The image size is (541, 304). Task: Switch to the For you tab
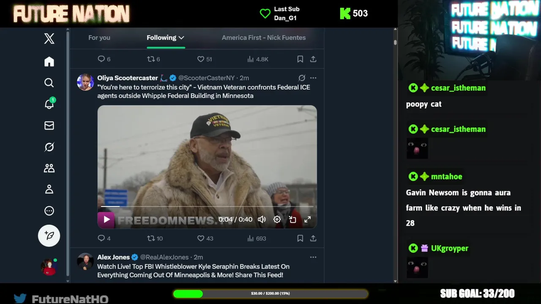99,38
